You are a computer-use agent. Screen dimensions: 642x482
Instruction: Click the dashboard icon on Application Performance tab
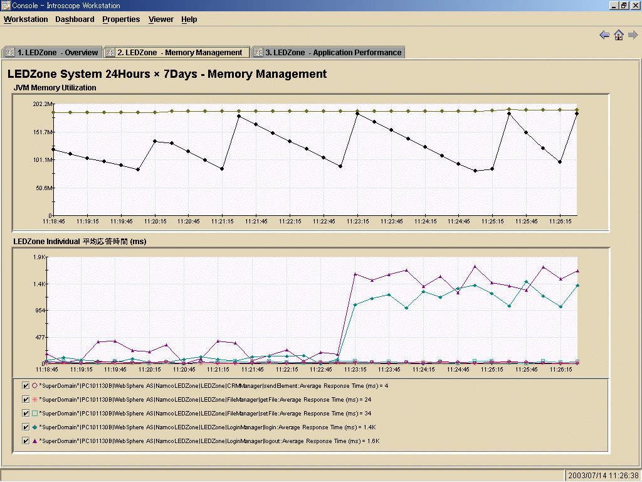point(258,53)
